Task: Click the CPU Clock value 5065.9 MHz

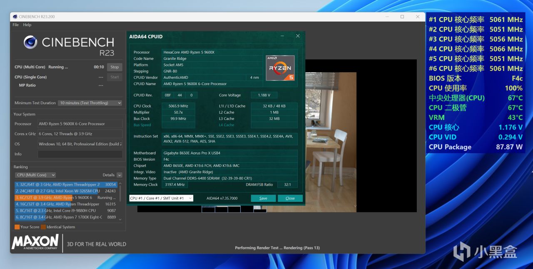Action: click(x=178, y=106)
